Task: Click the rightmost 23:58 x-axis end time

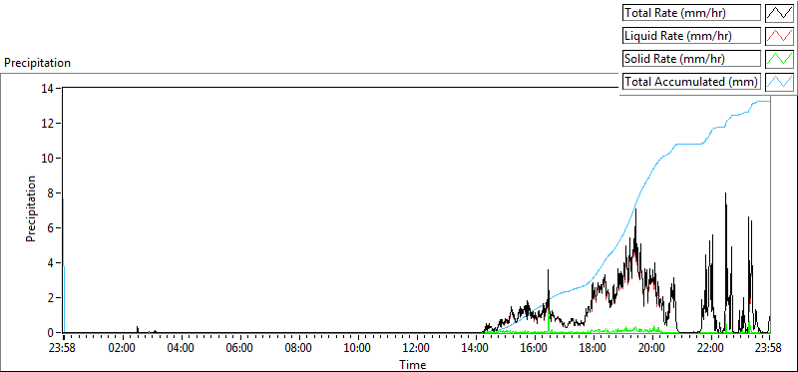Action: (x=769, y=349)
